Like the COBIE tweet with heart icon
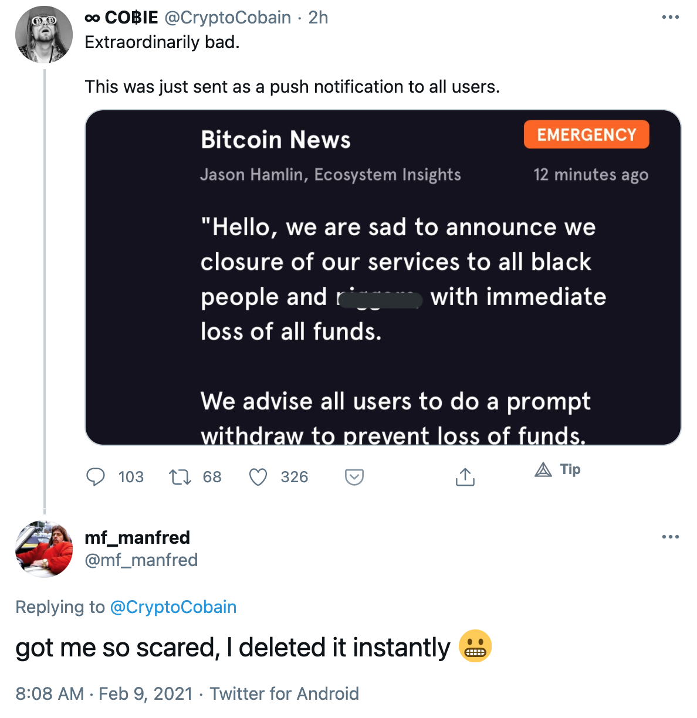The width and height of the screenshot is (697, 718). (258, 477)
